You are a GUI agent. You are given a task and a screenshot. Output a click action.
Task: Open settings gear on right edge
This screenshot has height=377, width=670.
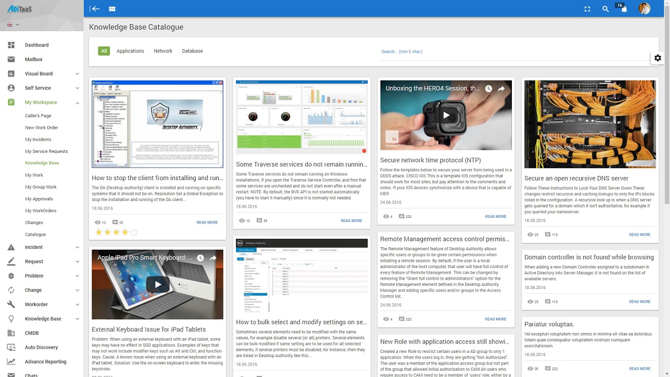coord(658,58)
